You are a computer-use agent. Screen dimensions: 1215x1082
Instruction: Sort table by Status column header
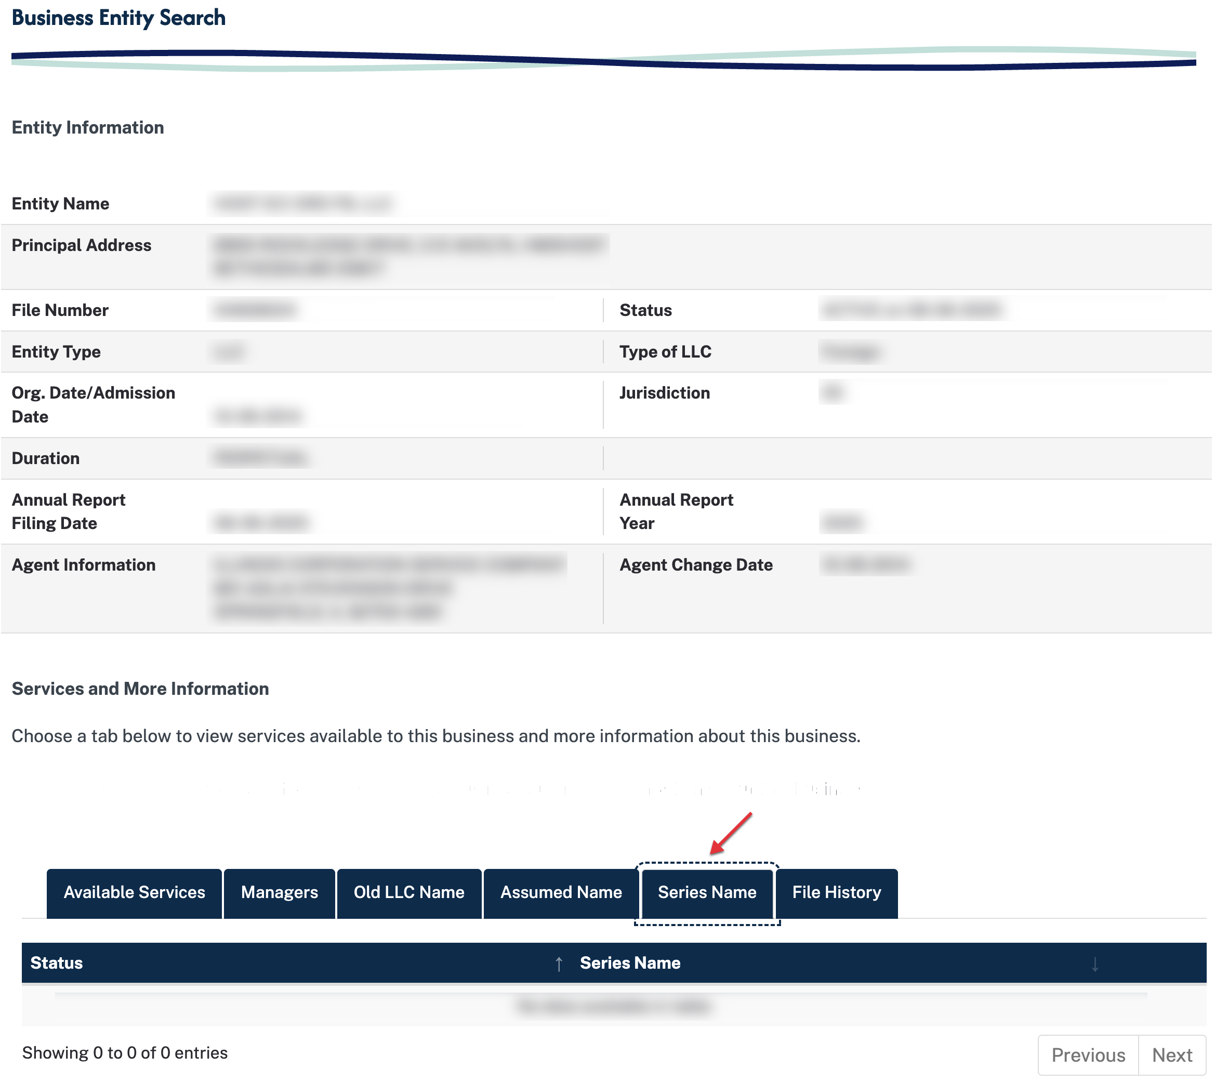57,963
